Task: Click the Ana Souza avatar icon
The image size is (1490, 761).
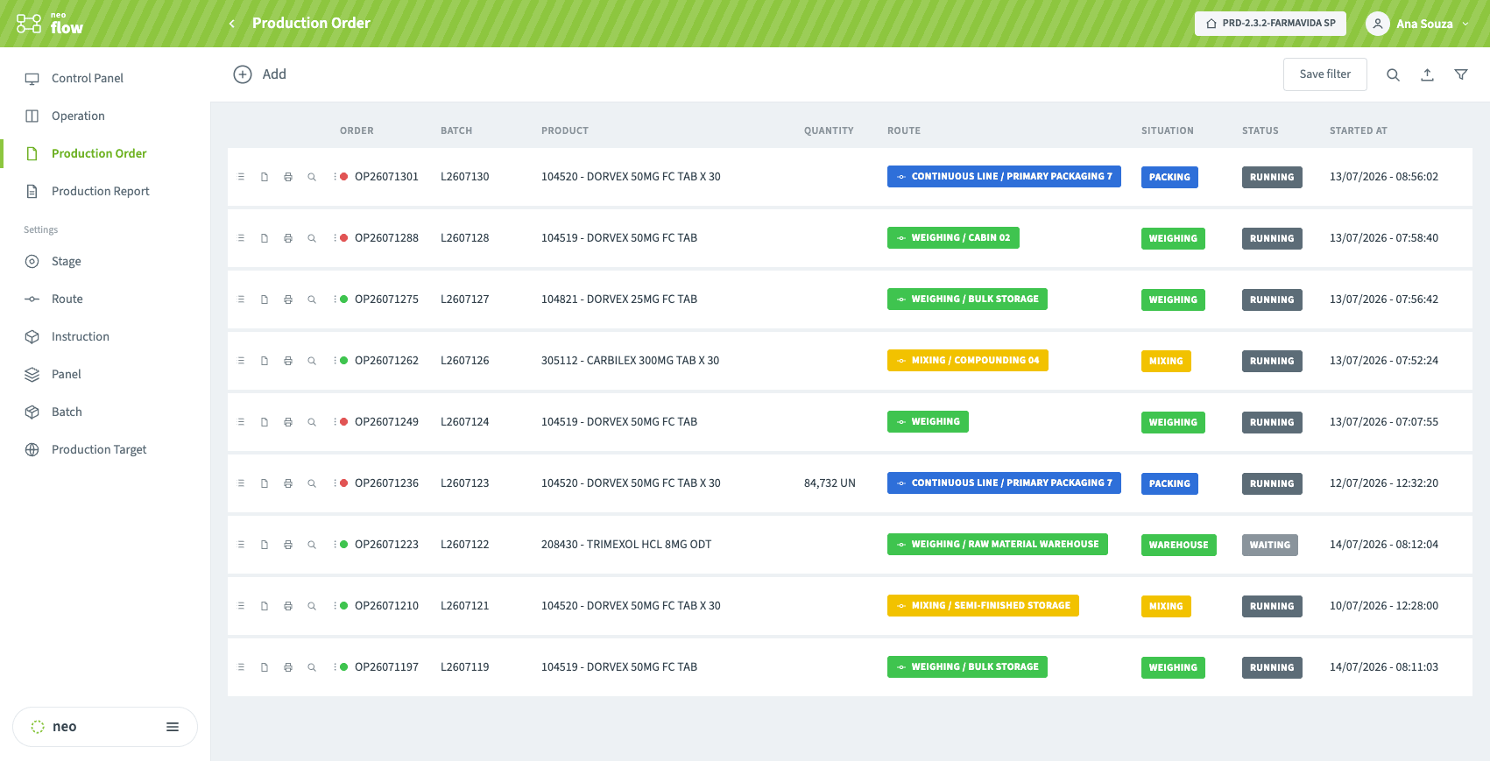Action: (x=1377, y=24)
